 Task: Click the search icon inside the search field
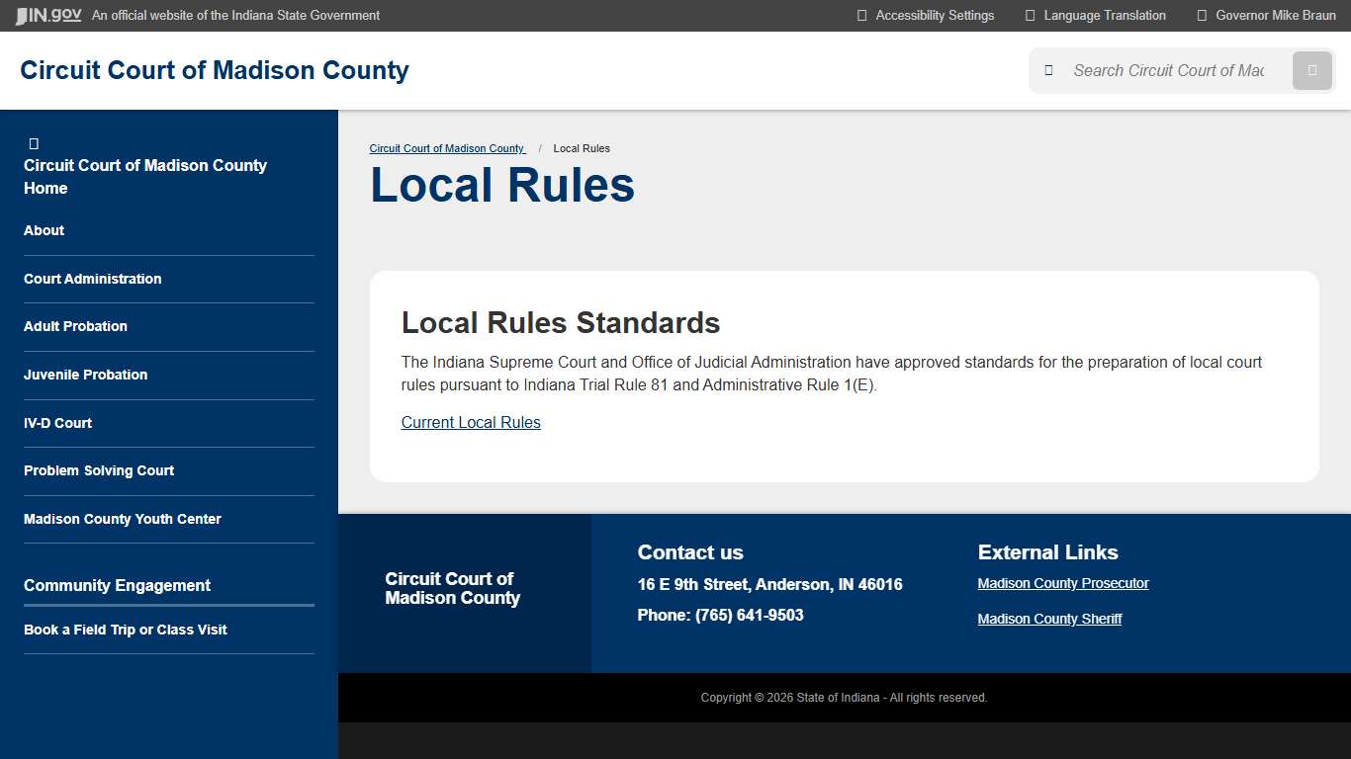pos(1047,70)
